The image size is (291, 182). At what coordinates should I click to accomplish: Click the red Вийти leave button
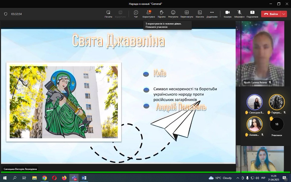click(x=271, y=14)
